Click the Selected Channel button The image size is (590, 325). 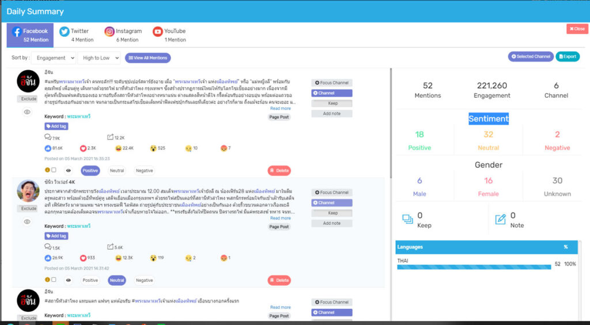pyautogui.click(x=531, y=56)
